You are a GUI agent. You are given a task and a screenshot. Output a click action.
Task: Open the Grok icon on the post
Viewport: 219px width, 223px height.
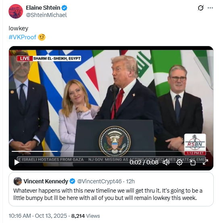coord(201,8)
